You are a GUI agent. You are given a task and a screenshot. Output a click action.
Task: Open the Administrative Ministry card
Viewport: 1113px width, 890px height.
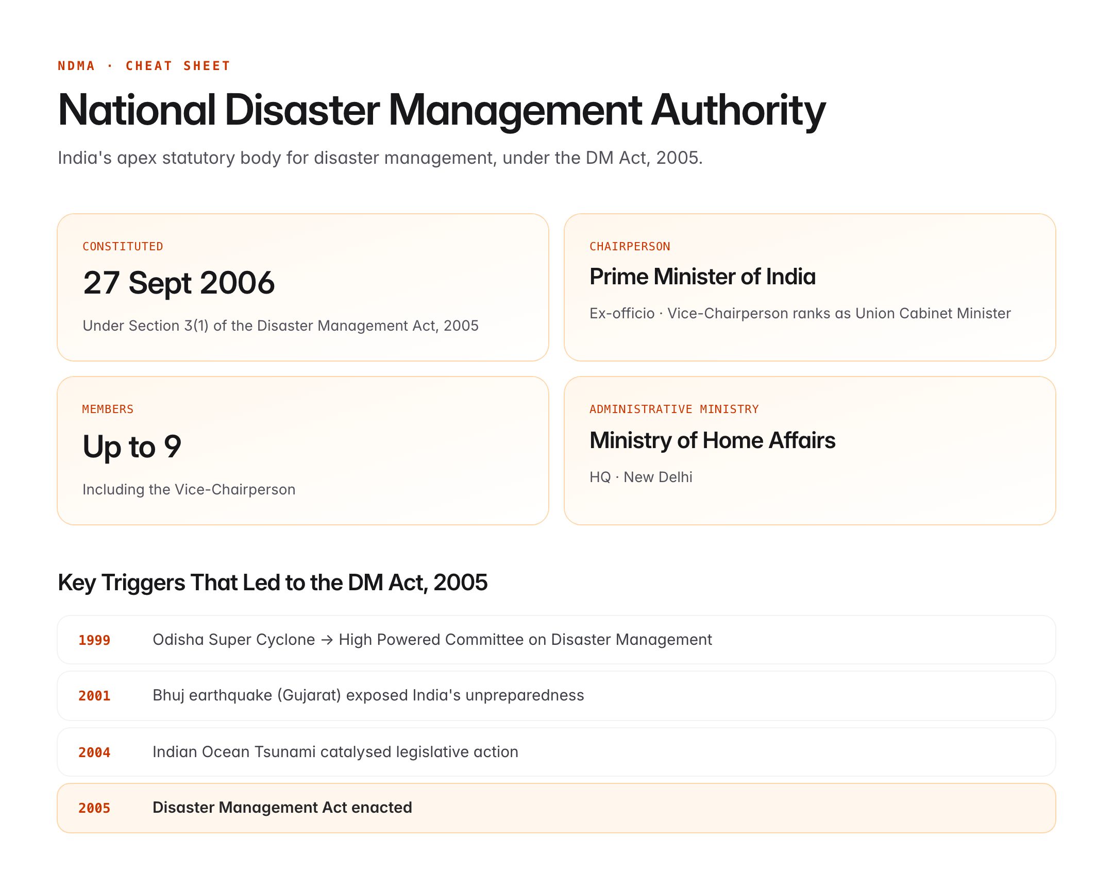pos(811,449)
